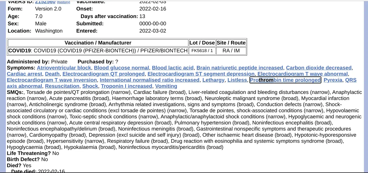
Task: Open the VAERS ID 2152560 link
Action: tap(45, 2)
